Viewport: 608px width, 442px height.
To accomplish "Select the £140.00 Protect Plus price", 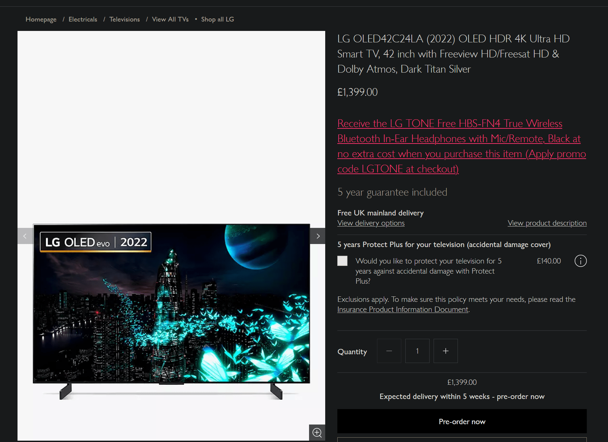I will pyautogui.click(x=549, y=261).
